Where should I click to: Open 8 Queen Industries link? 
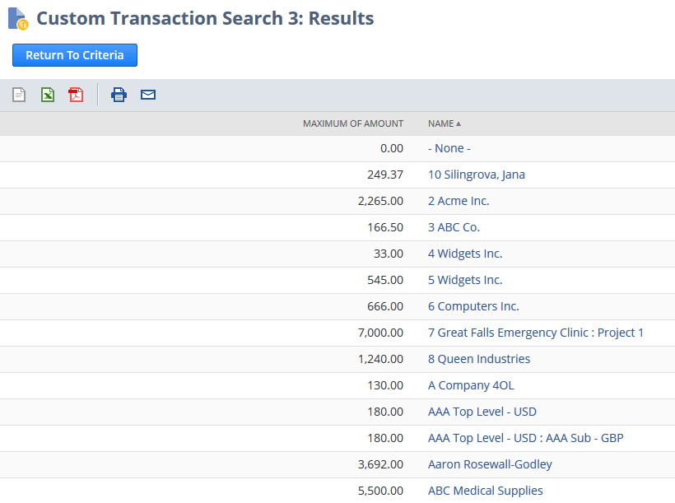tap(479, 359)
